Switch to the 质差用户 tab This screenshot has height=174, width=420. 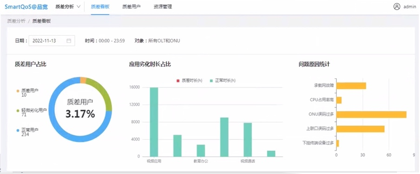point(131,6)
